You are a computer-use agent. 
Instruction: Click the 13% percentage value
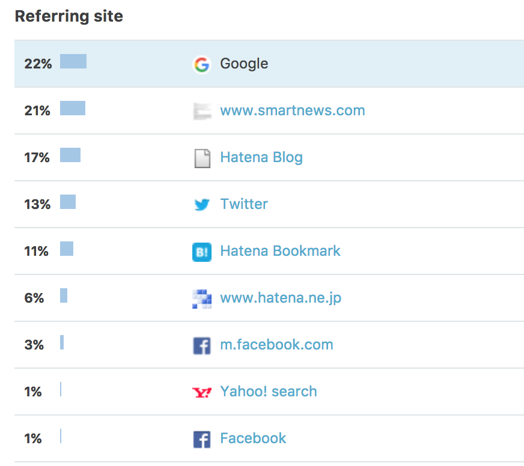click(37, 204)
